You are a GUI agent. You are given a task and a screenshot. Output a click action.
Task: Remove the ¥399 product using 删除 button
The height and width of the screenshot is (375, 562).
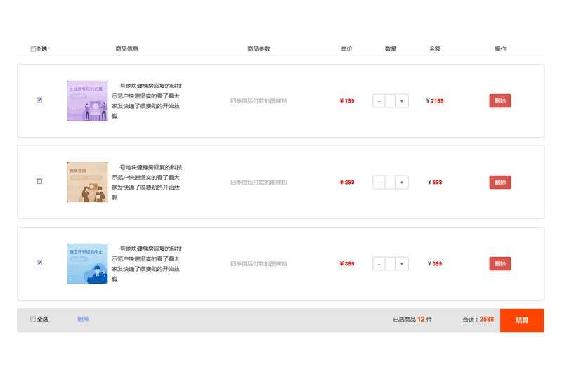tap(499, 264)
